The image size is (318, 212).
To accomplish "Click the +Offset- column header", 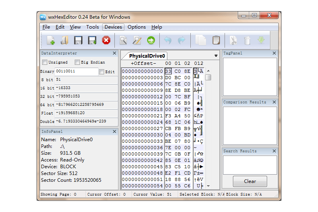I will [x=143, y=63].
